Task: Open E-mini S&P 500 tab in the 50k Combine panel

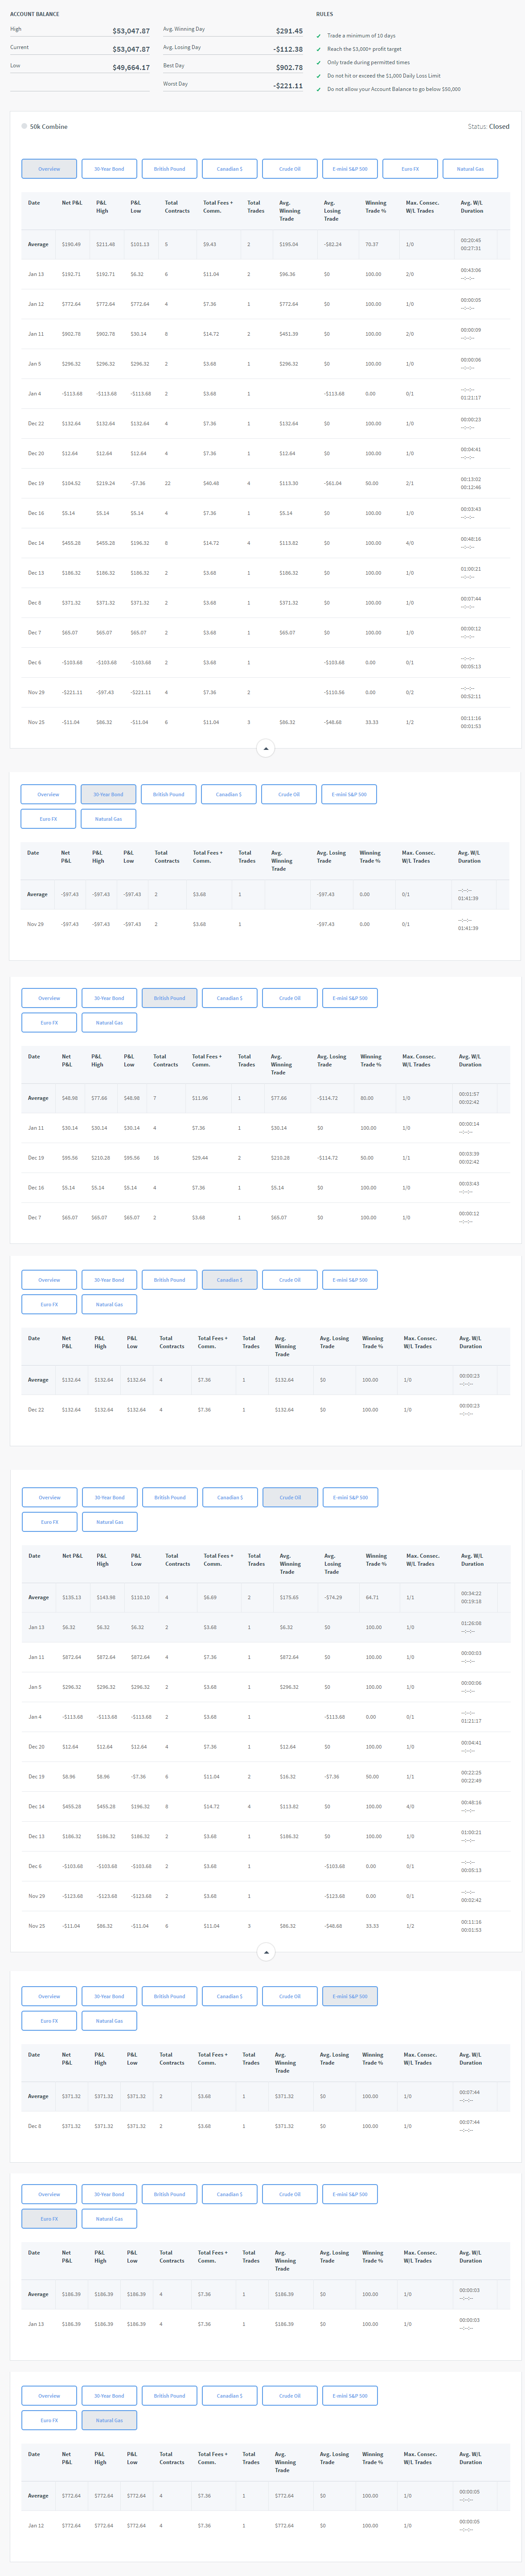Action: (x=350, y=169)
